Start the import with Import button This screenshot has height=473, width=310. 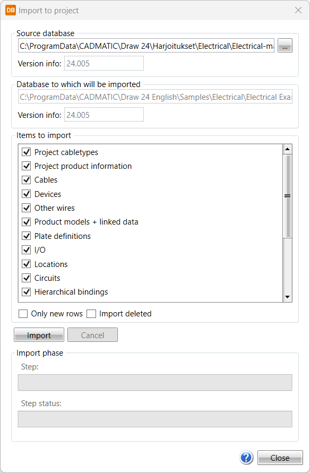coord(39,335)
